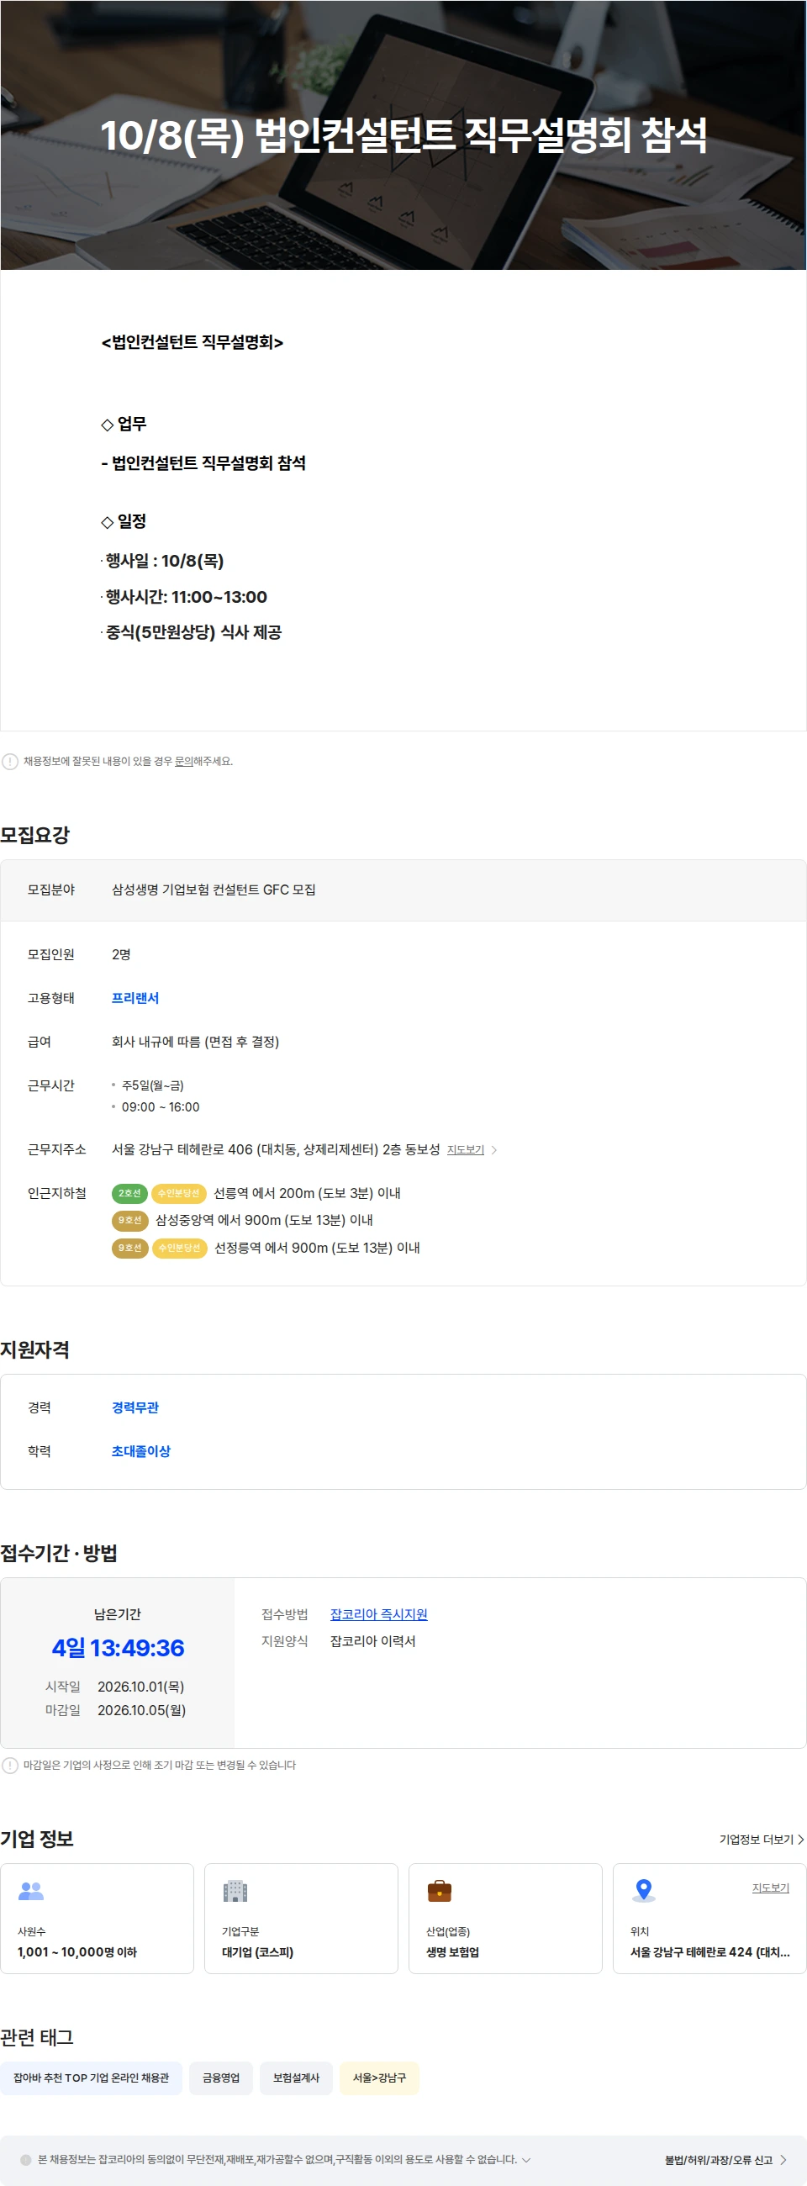807x2186 pixels.
Task: Select the 보험설계사 tag
Action: pyautogui.click(x=296, y=2078)
